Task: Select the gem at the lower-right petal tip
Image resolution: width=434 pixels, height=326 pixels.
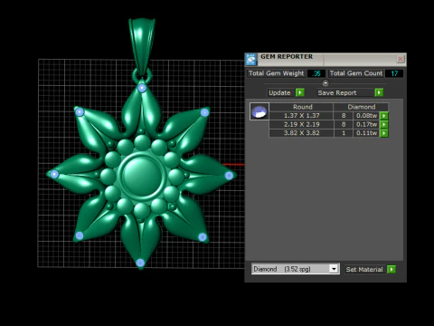Action: (203, 237)
